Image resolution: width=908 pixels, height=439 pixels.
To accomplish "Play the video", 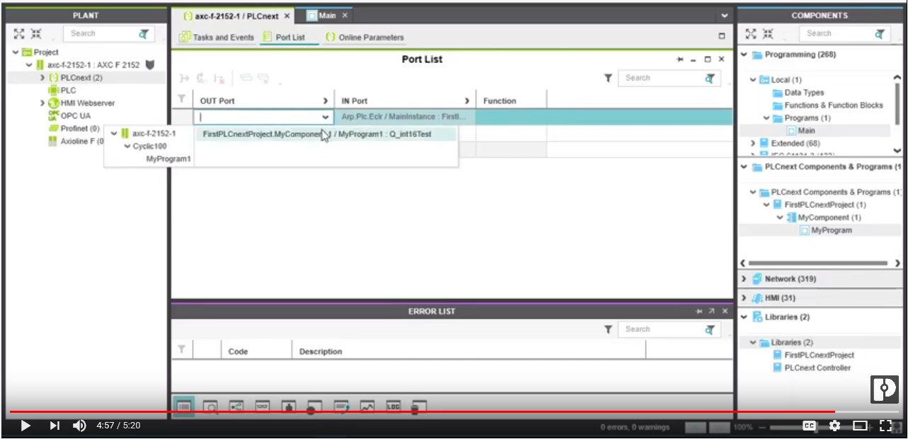I will (x=25, y=426).
